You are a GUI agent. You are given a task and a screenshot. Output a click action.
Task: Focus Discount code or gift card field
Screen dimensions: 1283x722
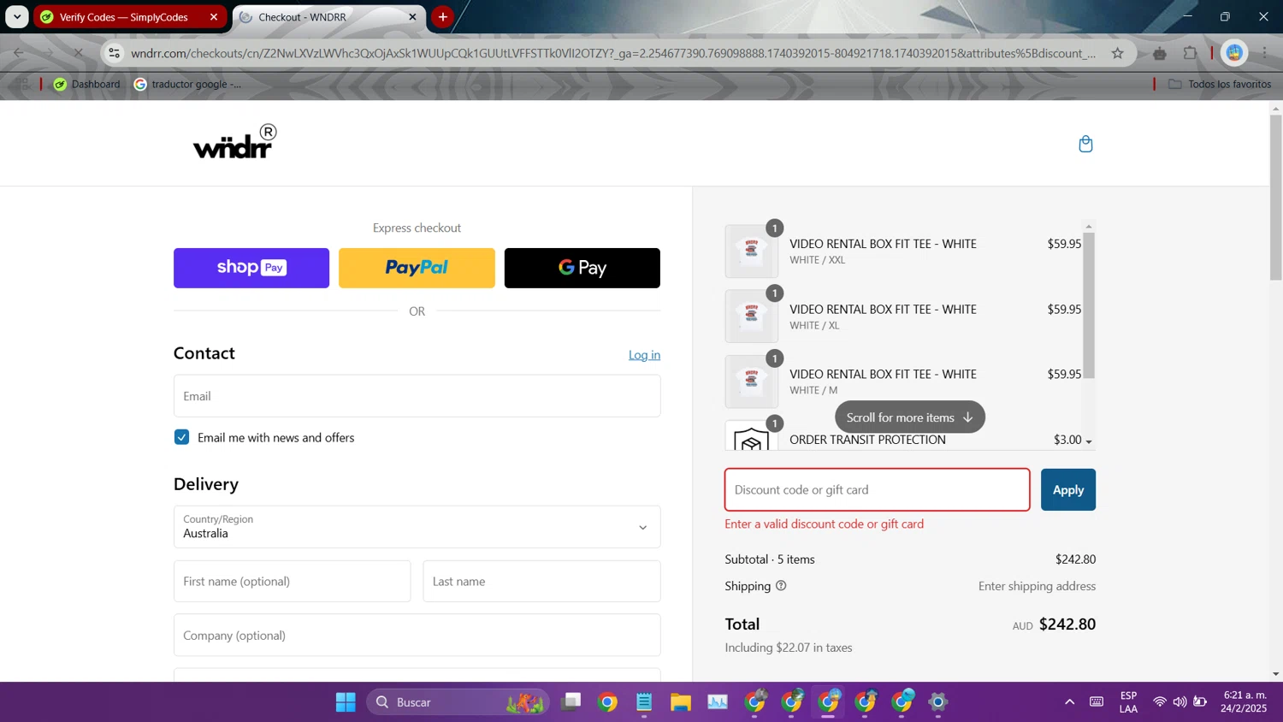click(x=878, y=489)
